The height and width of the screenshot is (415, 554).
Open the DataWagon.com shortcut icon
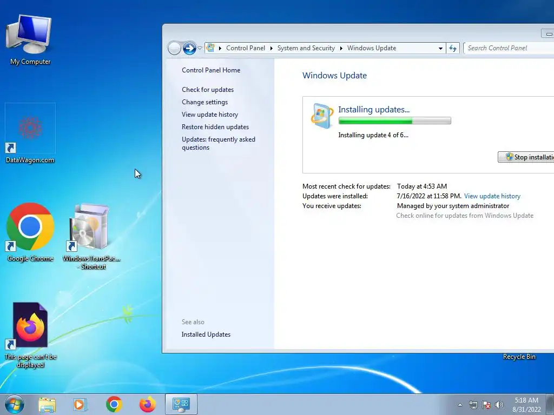30,133
